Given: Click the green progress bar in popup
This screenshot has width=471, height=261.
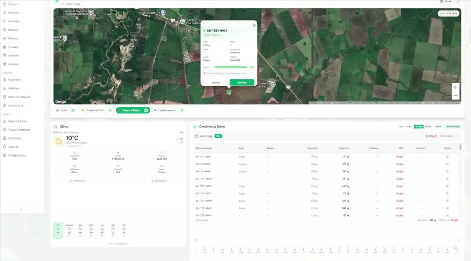Looking at the screenshot, I should pyautogui.click(x=231, y=67).
